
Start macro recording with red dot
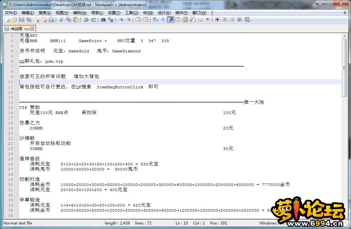tap(217, 20)
